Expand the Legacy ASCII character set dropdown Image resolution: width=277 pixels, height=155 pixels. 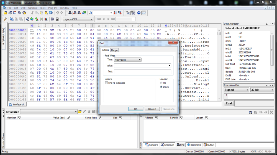[x=78, y=19]
